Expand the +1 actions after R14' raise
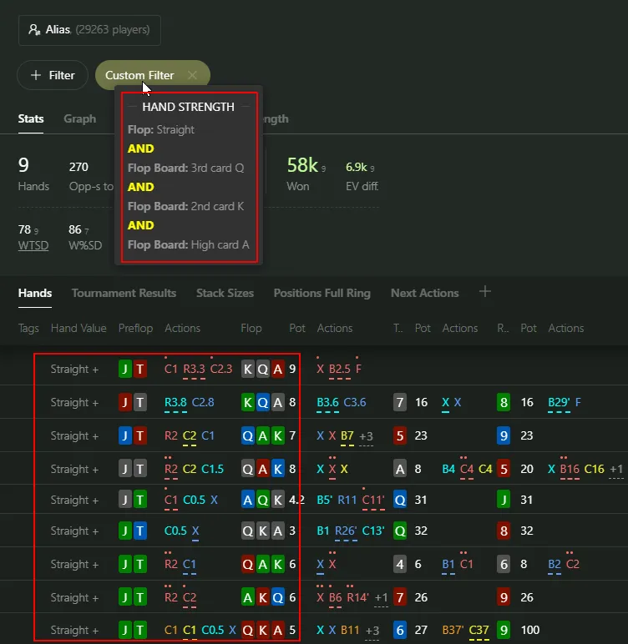The width and height of the screenshot is (628, 644). [381, 597]
